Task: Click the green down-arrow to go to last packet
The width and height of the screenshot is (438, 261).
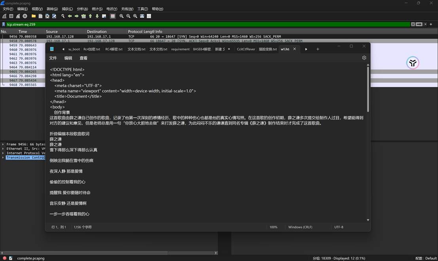Action: (x=97, y=16)
